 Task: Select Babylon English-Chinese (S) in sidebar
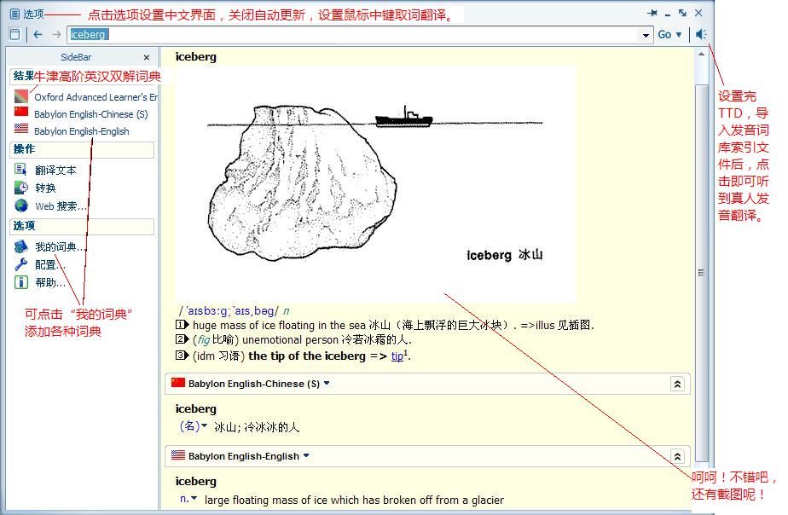[x=91, y=114]
